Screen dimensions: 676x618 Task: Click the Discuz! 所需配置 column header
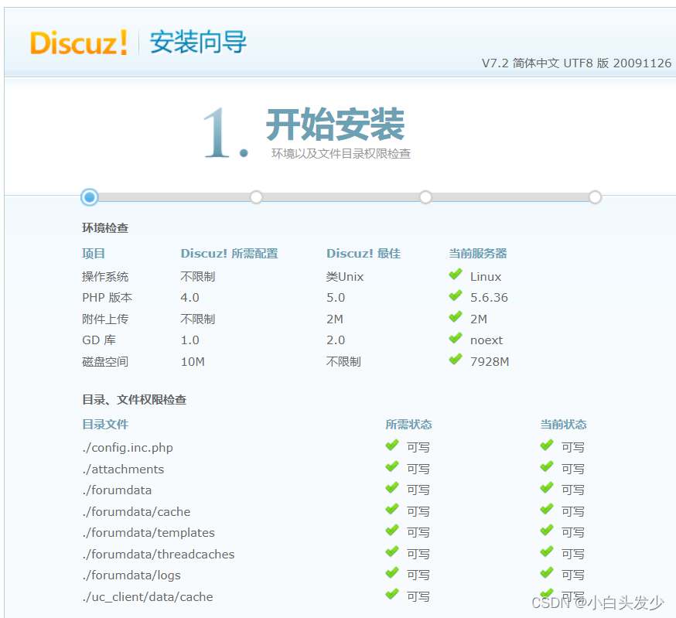click(x=230, y=254)
